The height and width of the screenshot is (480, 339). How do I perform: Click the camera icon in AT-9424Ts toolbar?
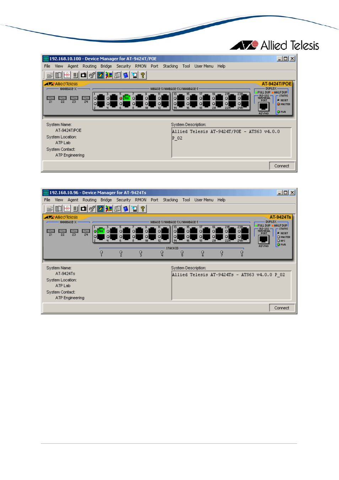point(84,209)
